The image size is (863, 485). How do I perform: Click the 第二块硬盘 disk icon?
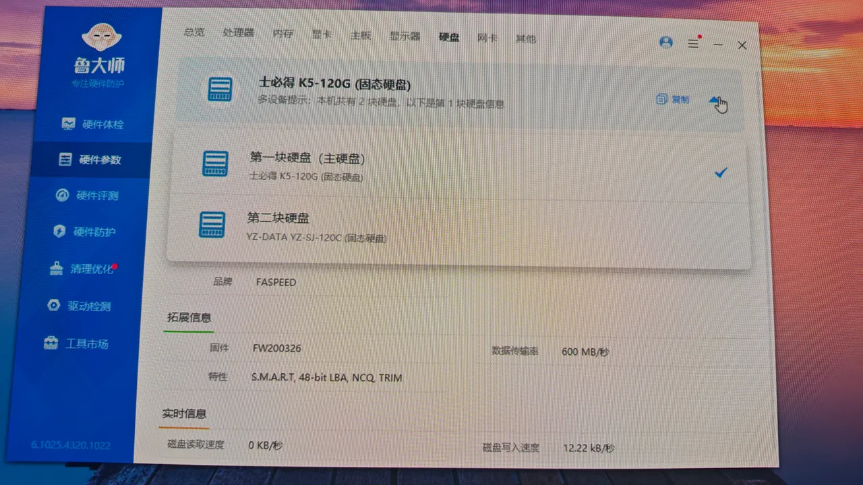[212, 224]
